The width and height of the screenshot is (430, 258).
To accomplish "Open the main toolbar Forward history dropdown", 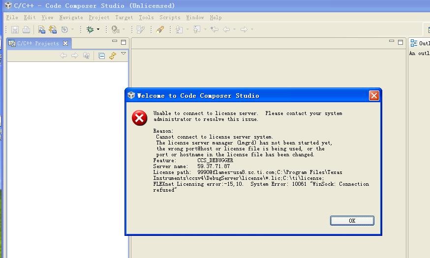I will 252,29.
